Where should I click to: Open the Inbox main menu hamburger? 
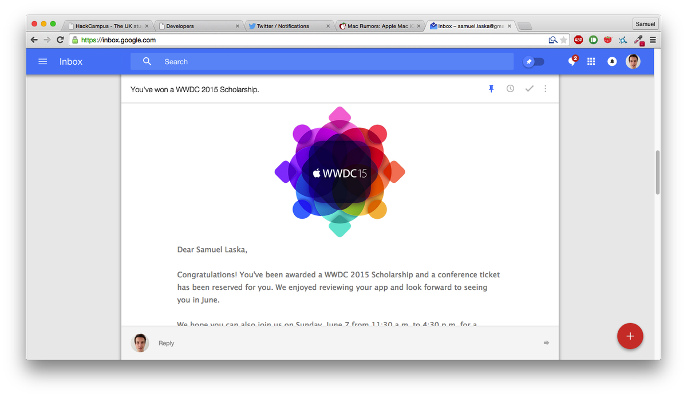point(43,61)
